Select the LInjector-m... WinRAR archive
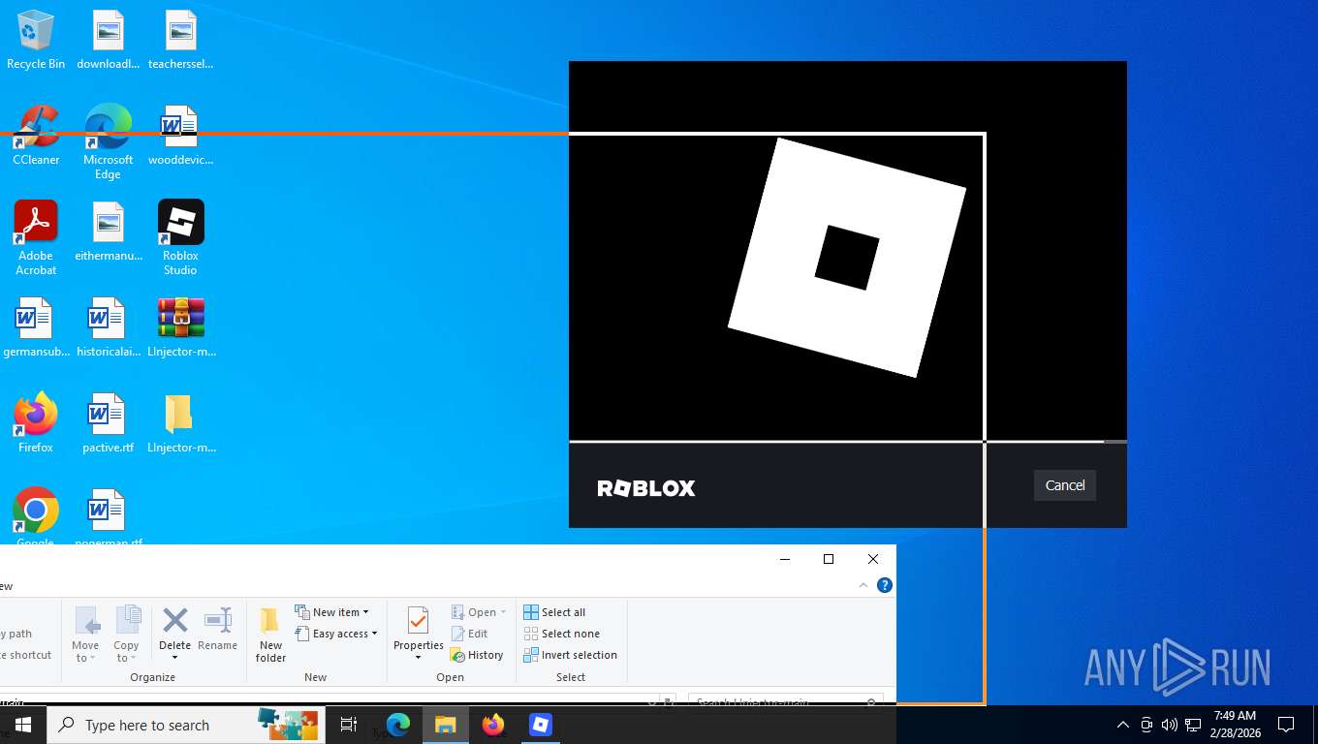 point(180,327)
